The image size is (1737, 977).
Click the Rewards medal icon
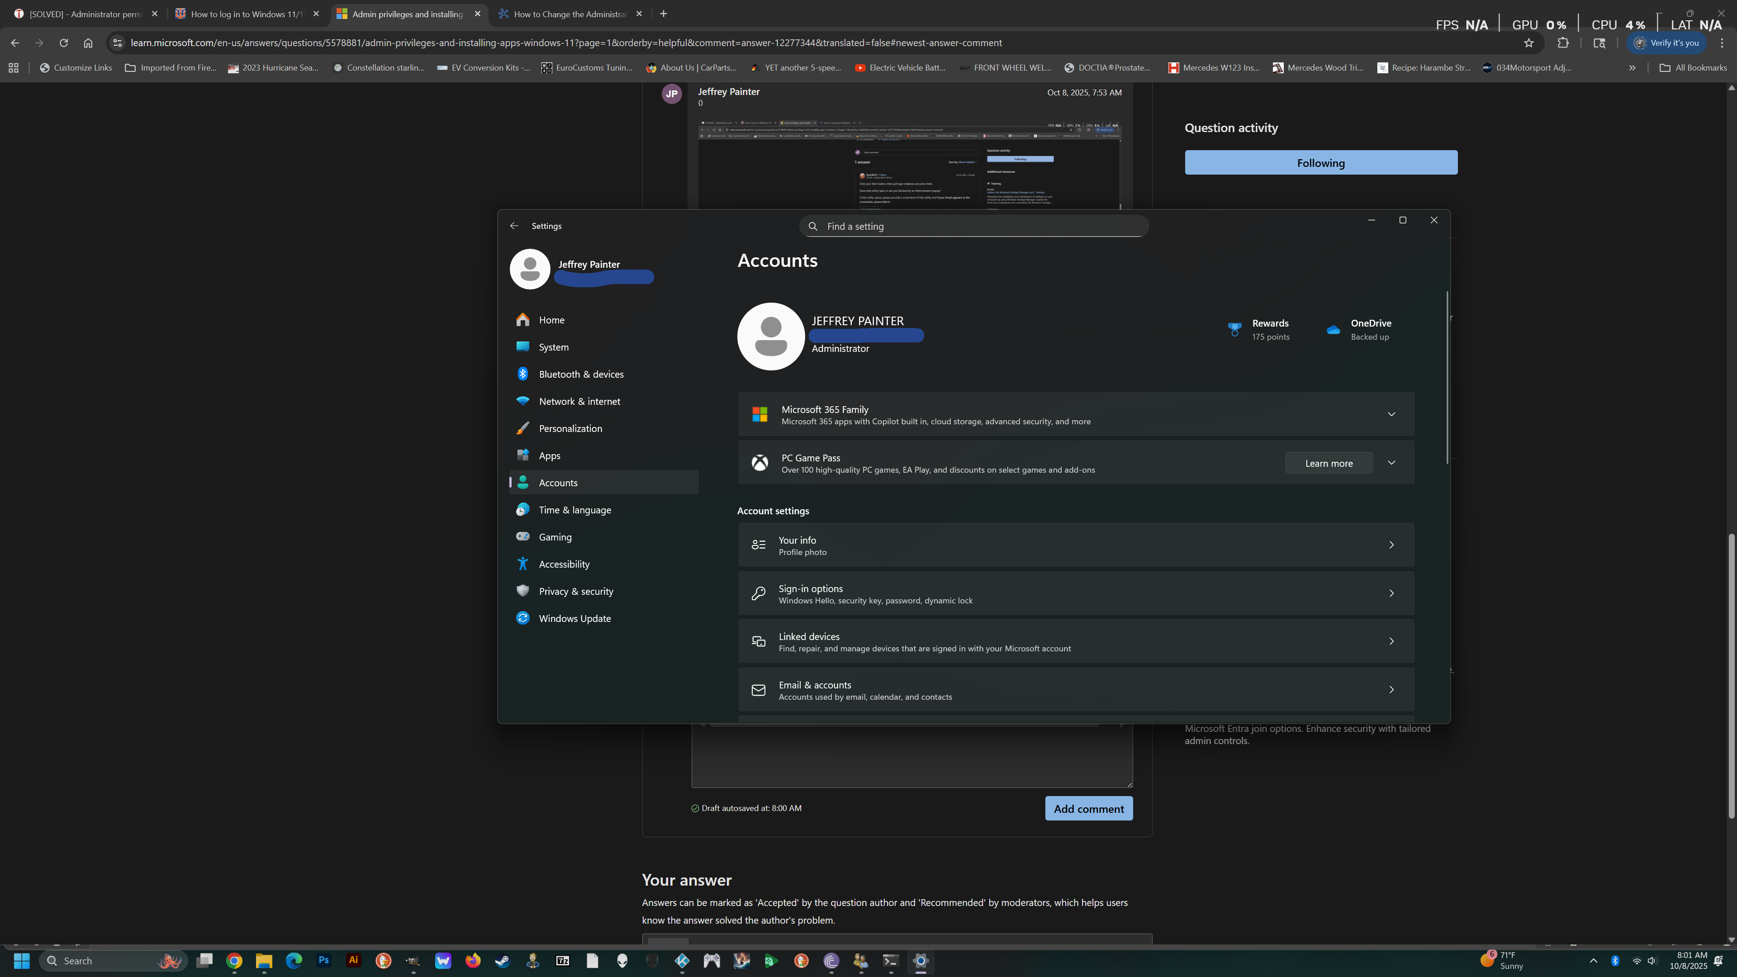pyautogui.click(x=1234, y=330)
